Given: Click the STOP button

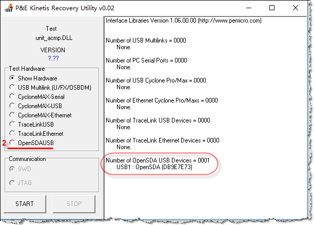Looking at the screenshot, I should tap(74, 204).
